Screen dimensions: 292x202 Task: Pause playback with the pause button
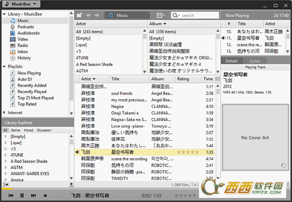(x=22, y=196)
